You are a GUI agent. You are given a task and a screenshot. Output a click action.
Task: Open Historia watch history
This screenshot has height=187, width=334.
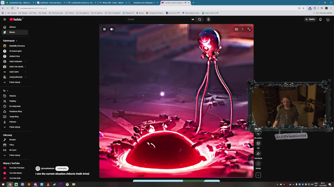pos(15,96)
